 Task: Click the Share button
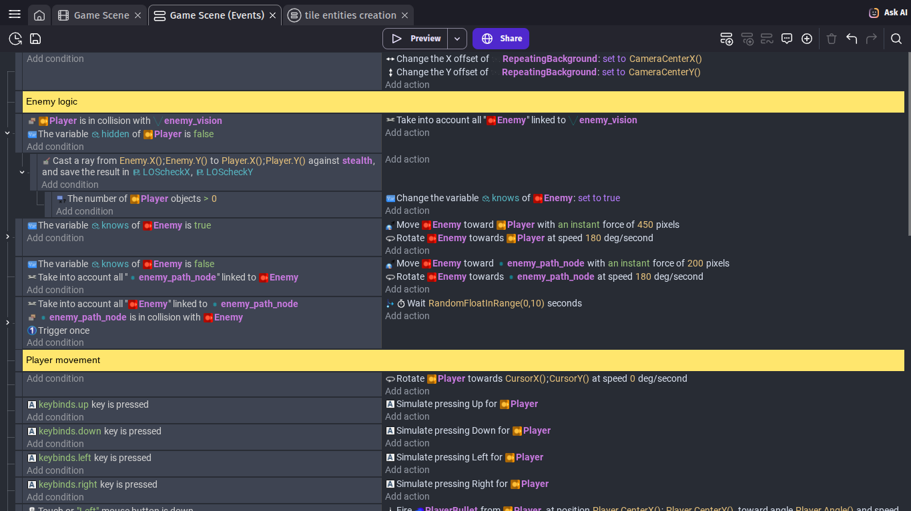point(501,39)
